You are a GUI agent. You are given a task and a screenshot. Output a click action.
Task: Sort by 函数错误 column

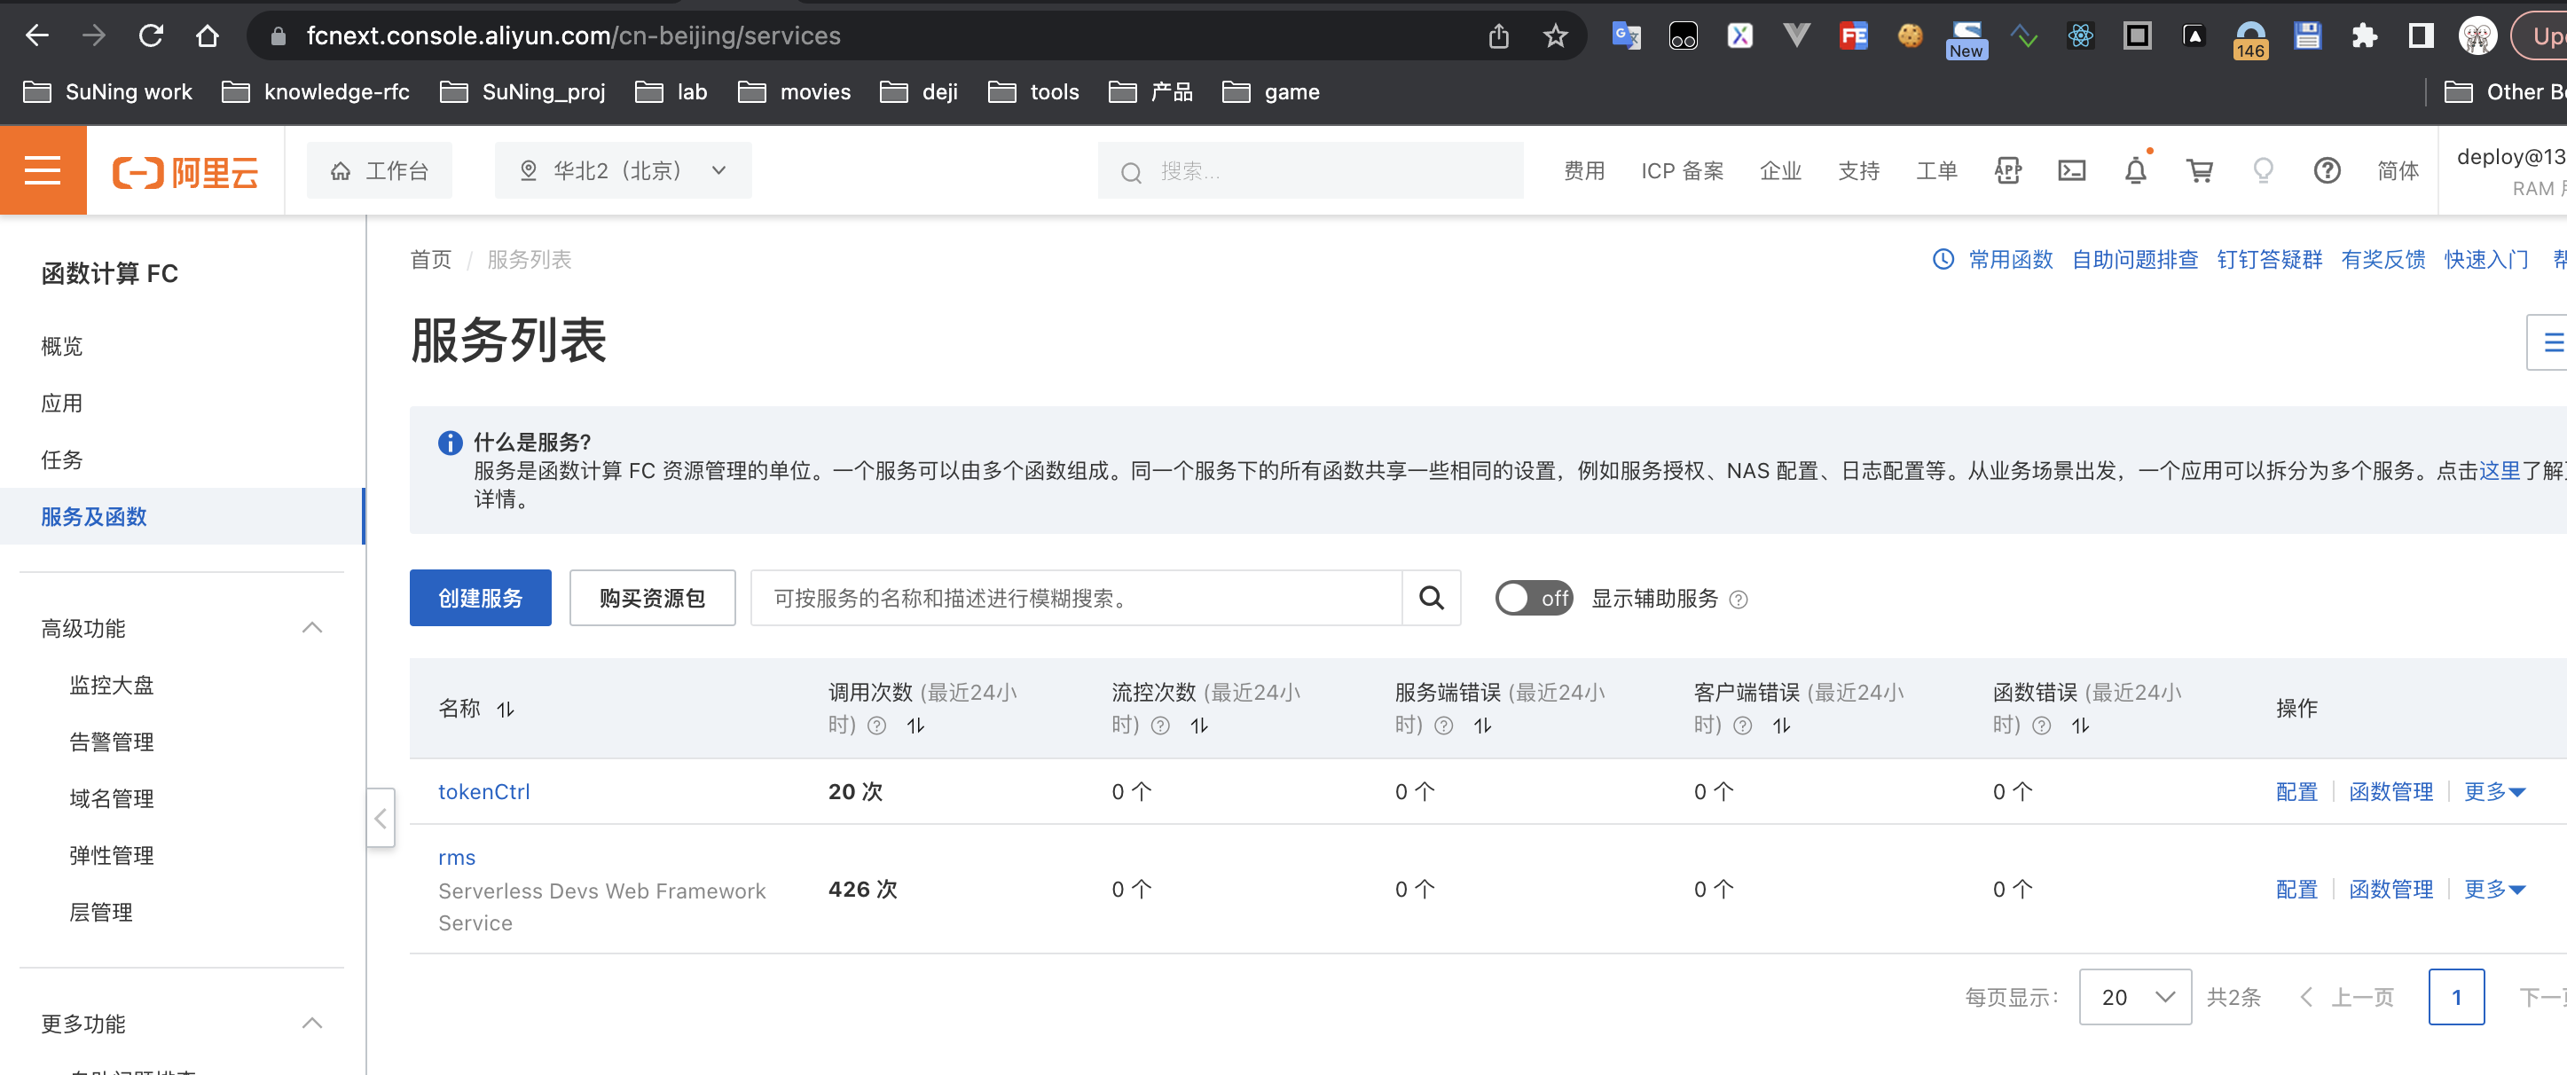(x=2081, y=726)
